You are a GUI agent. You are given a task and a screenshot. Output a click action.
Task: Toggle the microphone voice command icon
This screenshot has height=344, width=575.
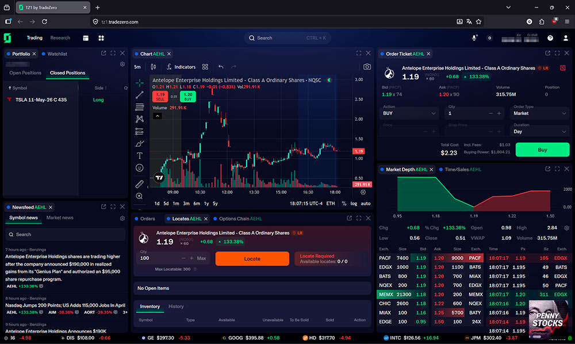point(474,38)
